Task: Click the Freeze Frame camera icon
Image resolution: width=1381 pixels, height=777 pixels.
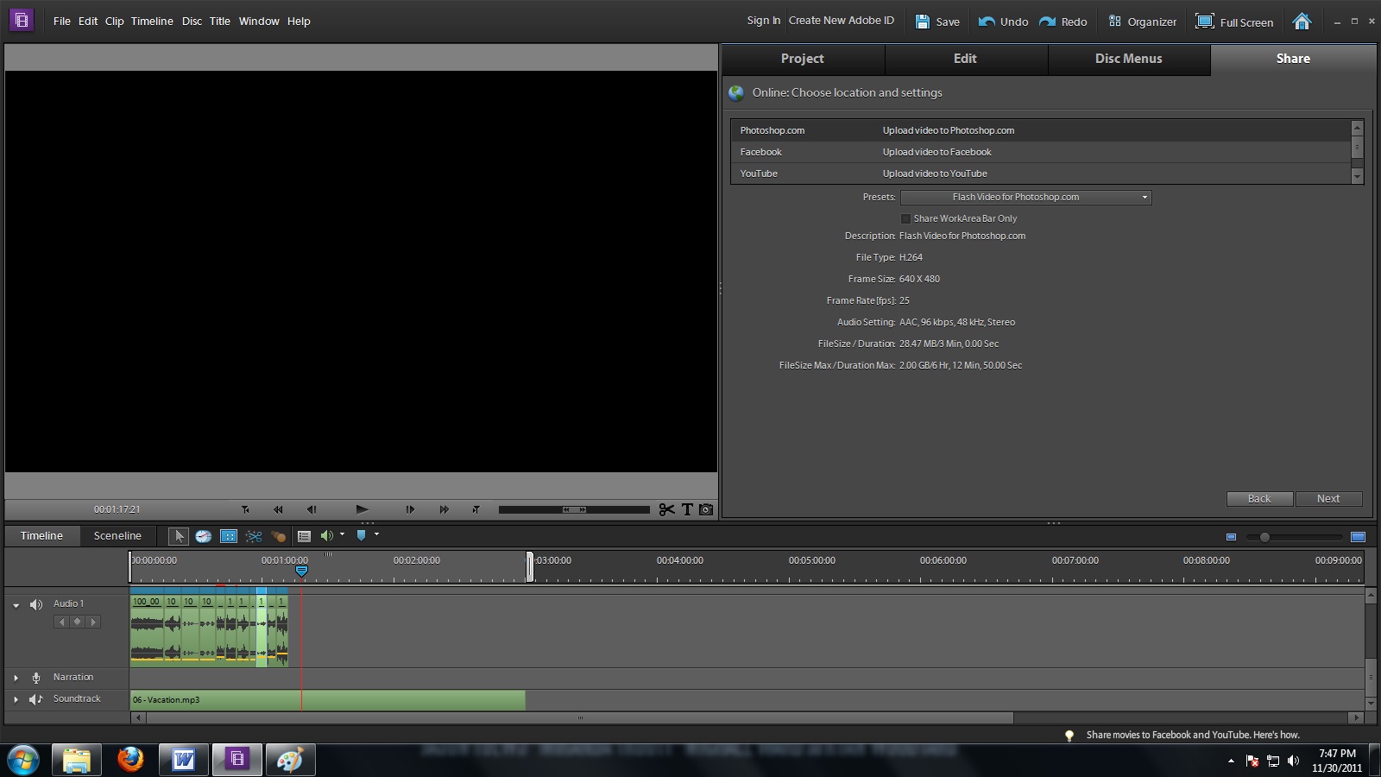Action: tap(706, 509)
